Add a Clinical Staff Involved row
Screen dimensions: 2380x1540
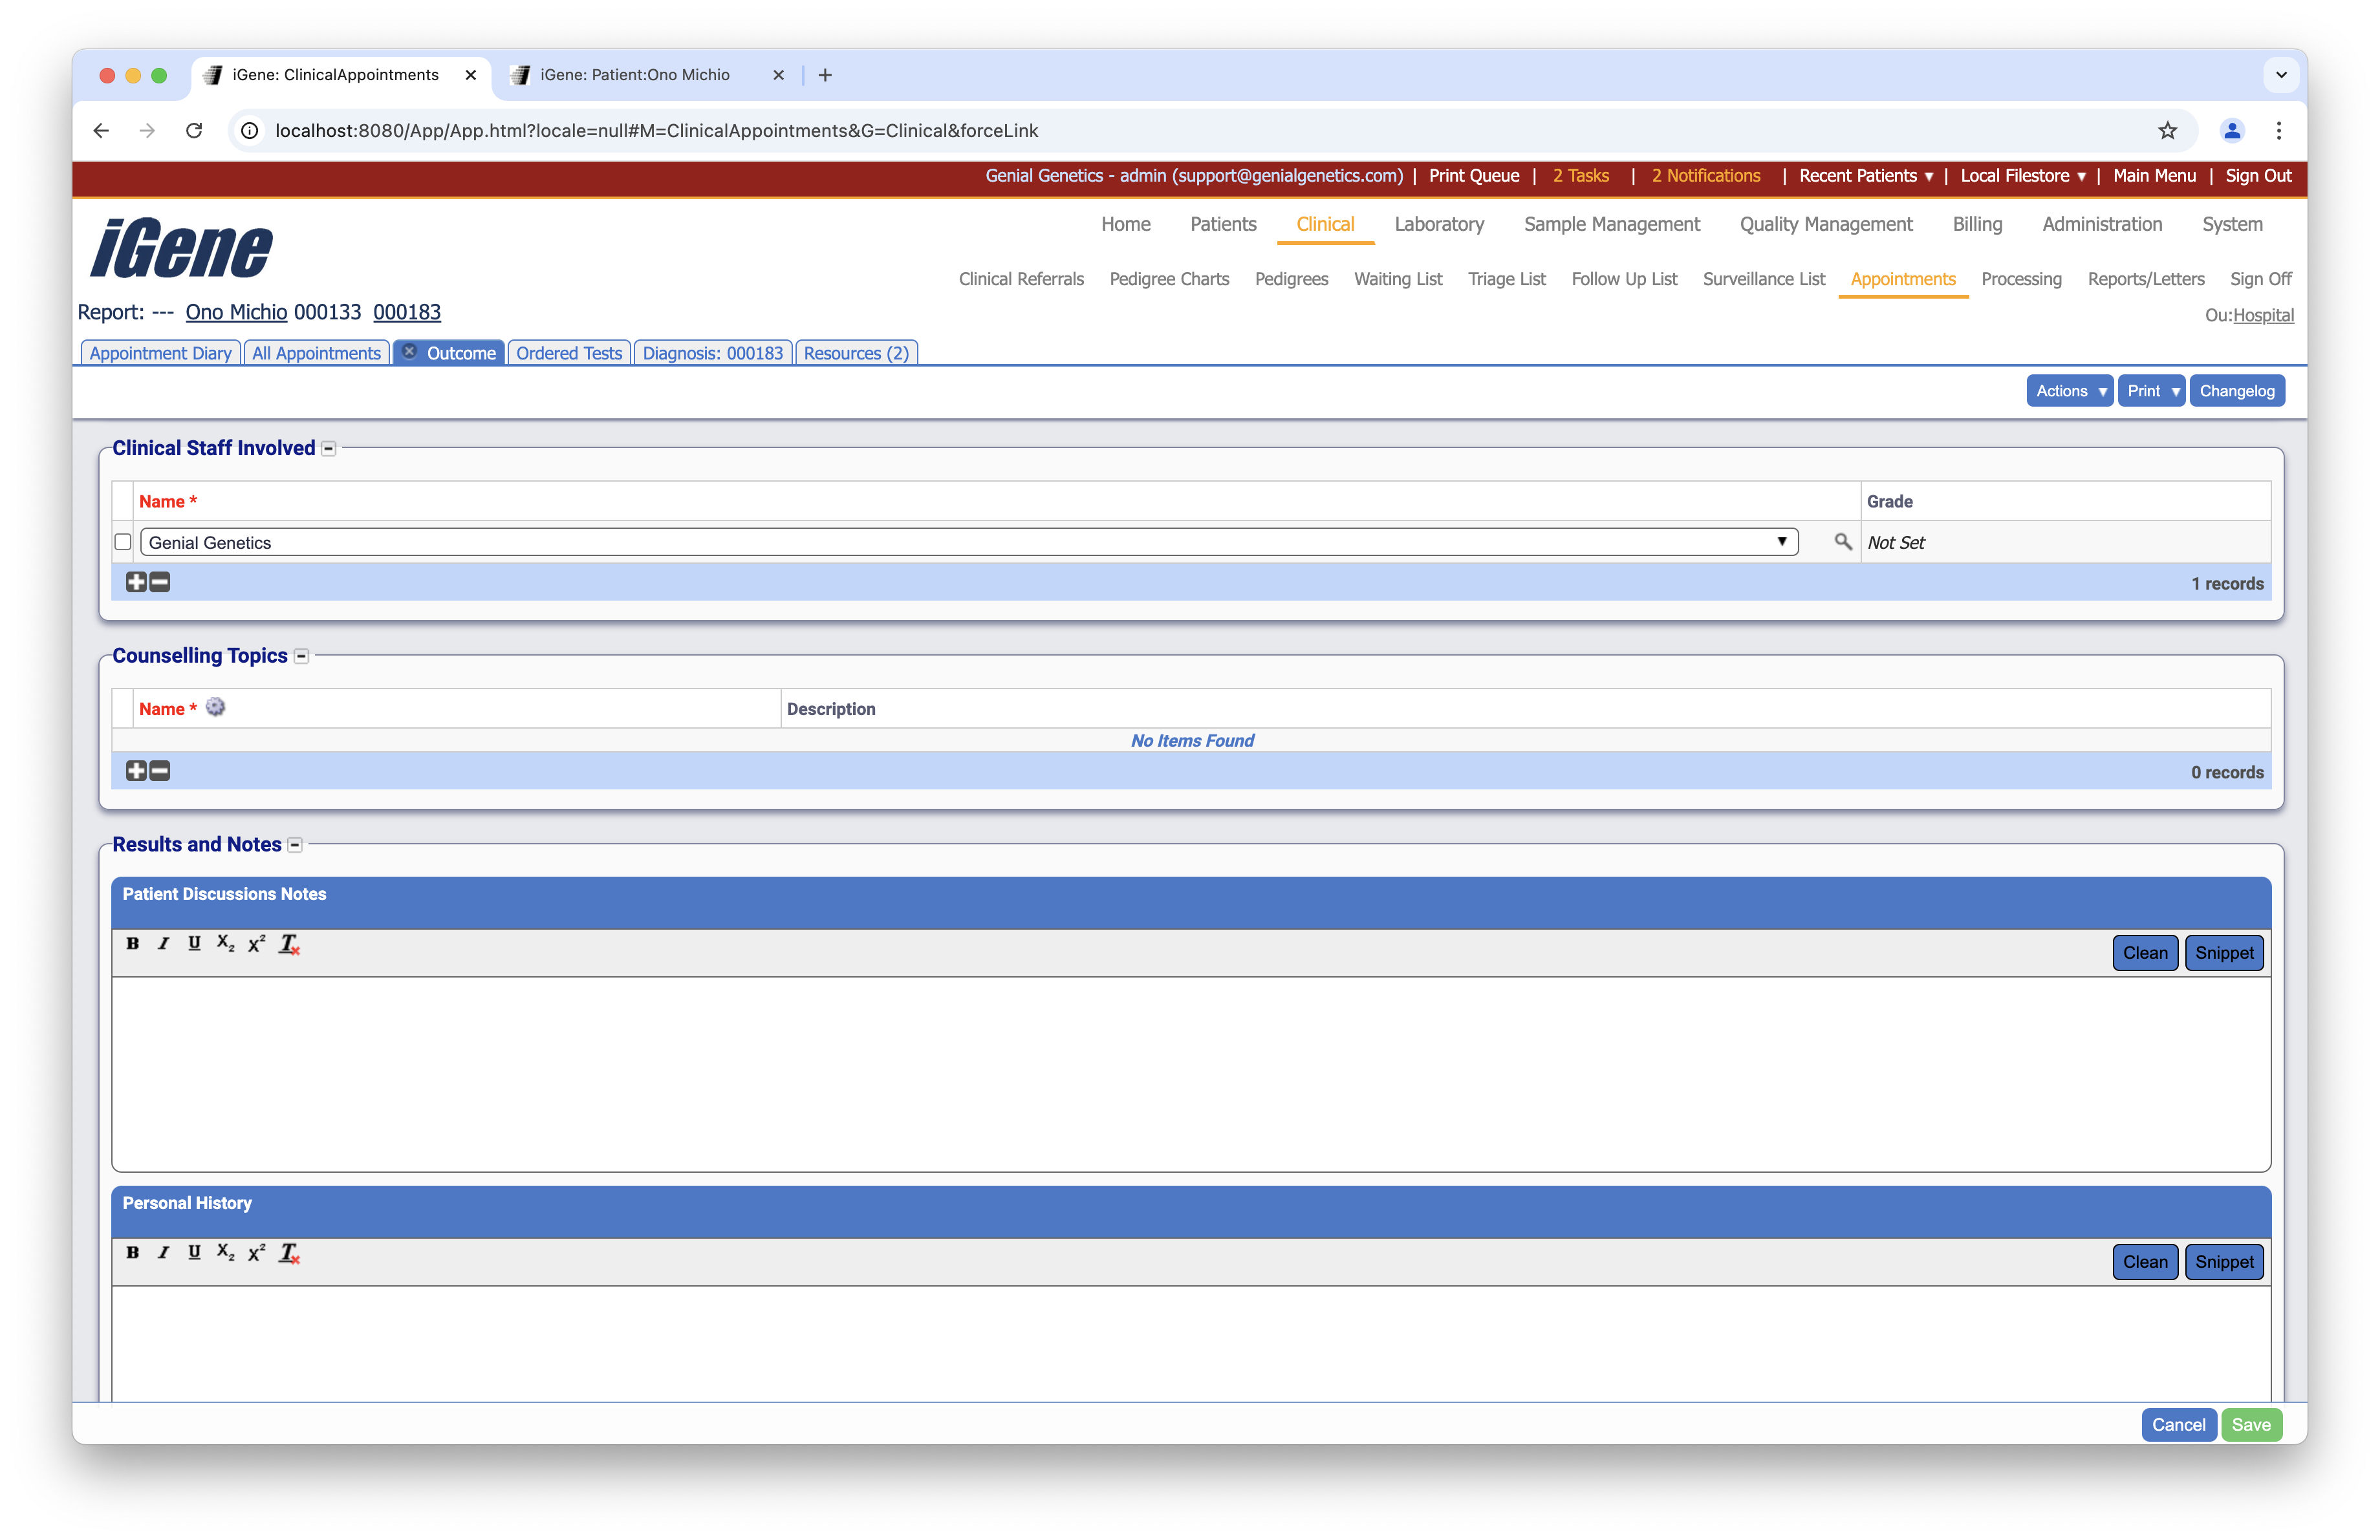coord(136,583)
